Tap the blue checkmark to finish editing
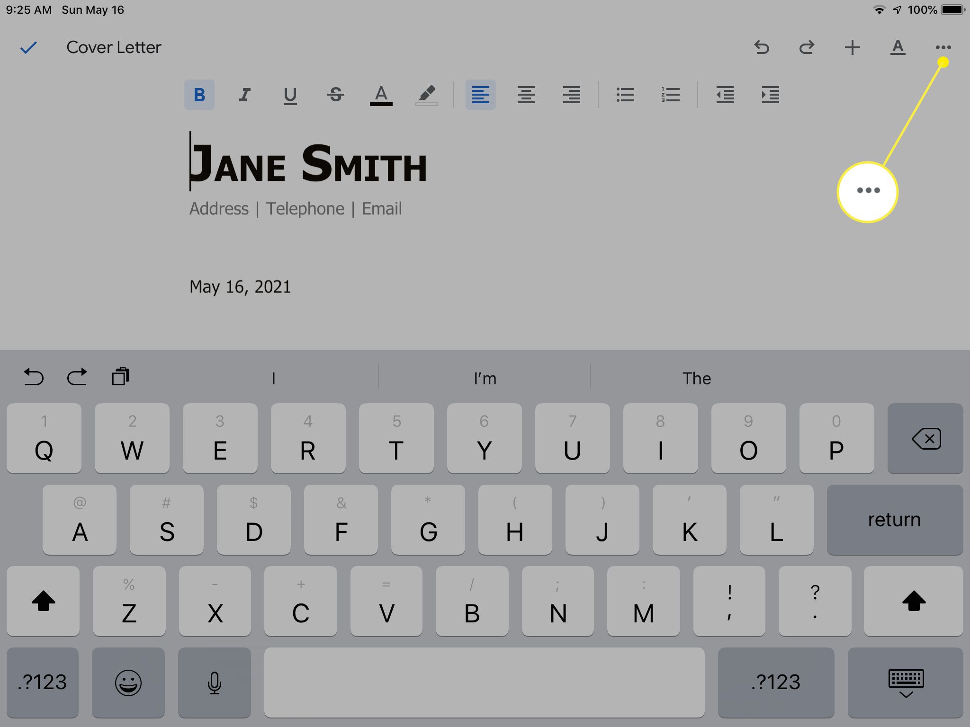This screenshot has width=970, height=727. pos(28,47)
